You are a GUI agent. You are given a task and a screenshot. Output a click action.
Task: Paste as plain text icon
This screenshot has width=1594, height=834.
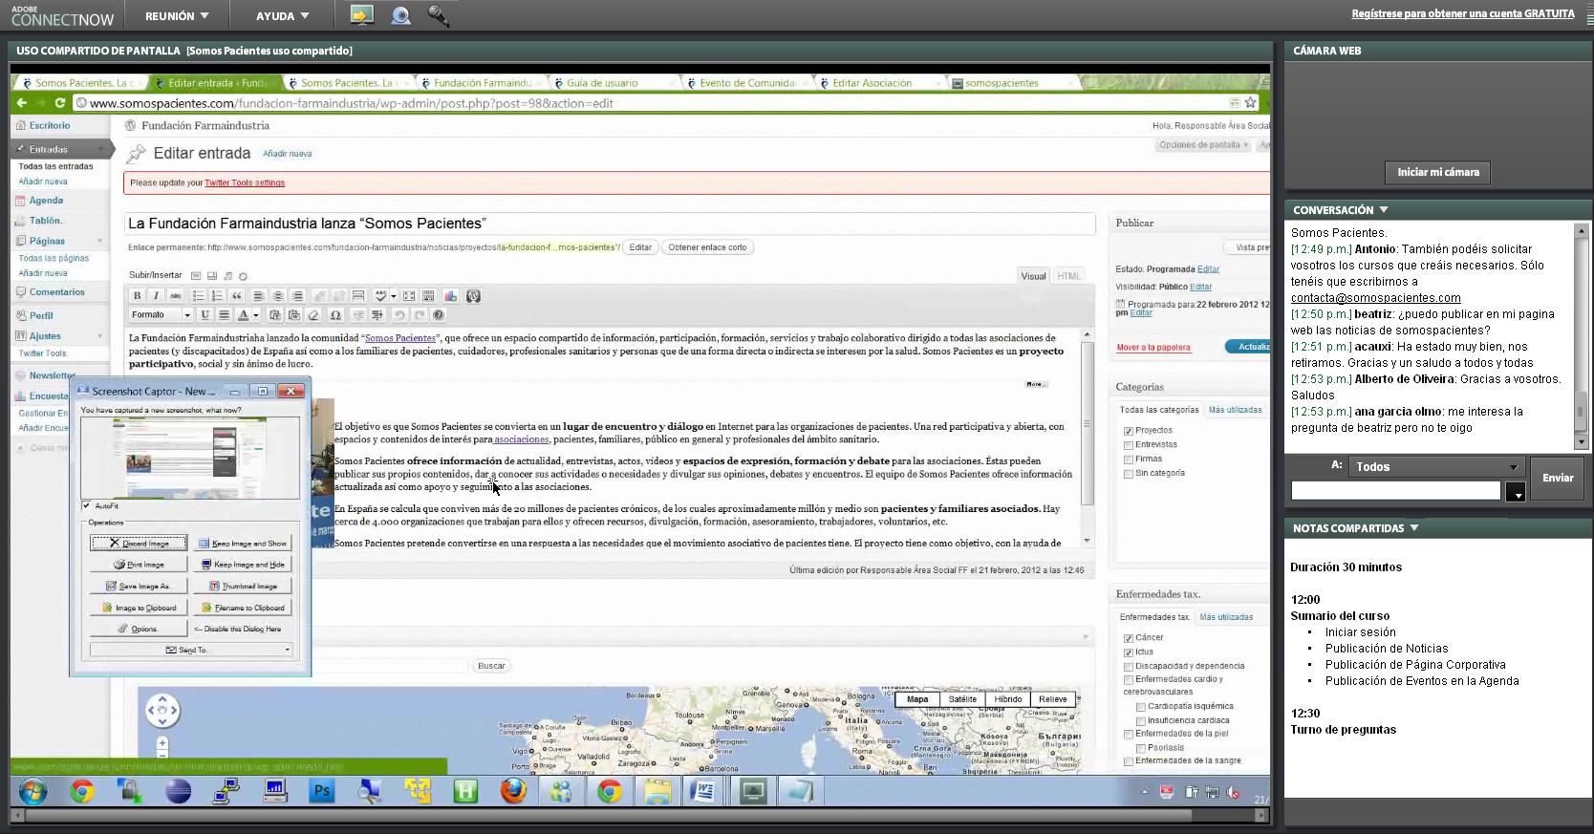pos(275,314)
